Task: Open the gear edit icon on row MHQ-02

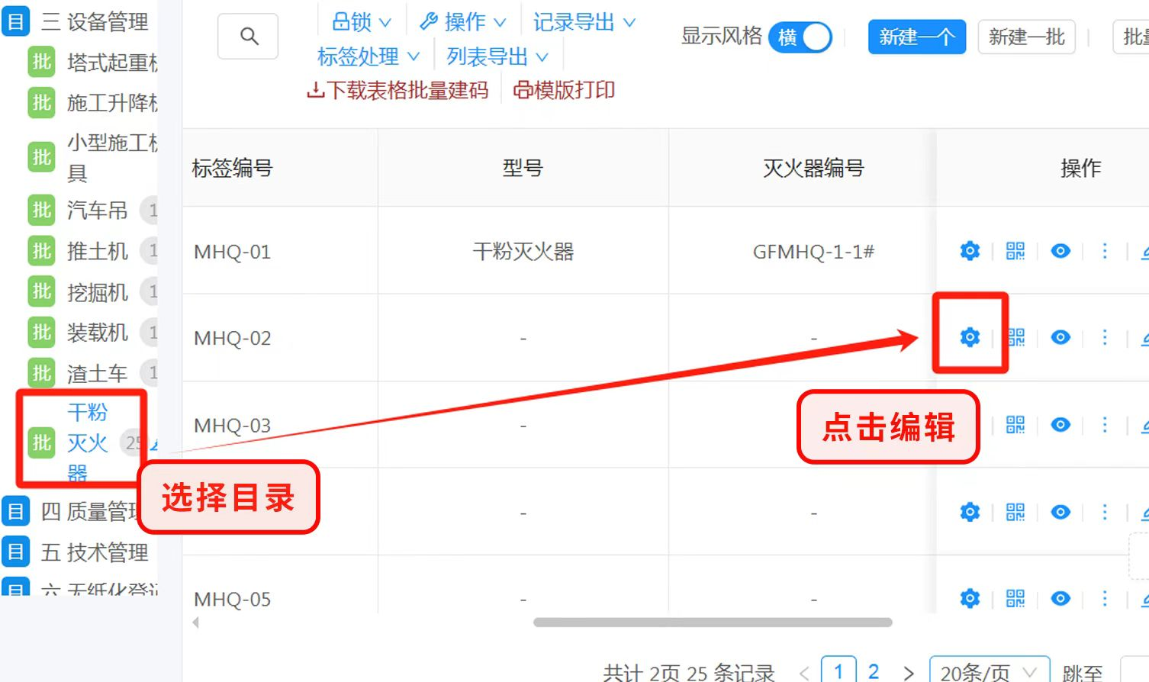Action: click(x=969, y=336)
